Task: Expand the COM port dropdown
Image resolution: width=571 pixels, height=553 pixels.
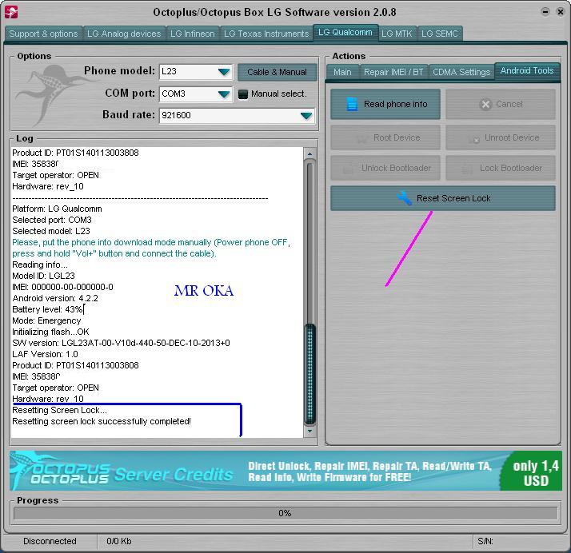Action: point(224,94)
